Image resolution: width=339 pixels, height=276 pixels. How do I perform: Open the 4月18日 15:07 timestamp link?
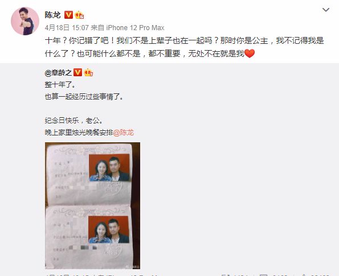[x=67, y=28]
